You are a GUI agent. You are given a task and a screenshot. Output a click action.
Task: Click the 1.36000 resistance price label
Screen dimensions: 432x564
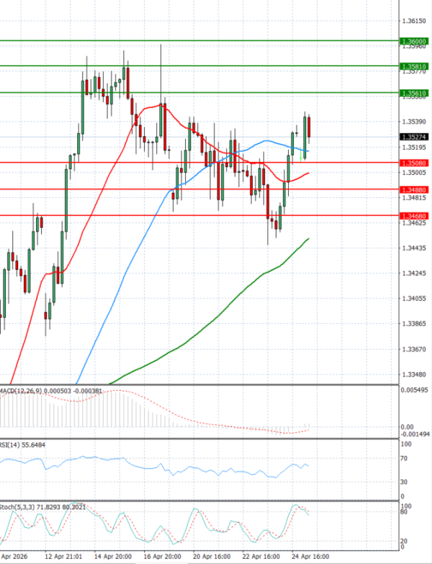413,42
